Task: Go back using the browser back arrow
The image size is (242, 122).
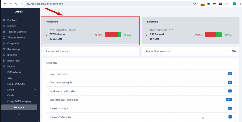Action: point(5,4)
